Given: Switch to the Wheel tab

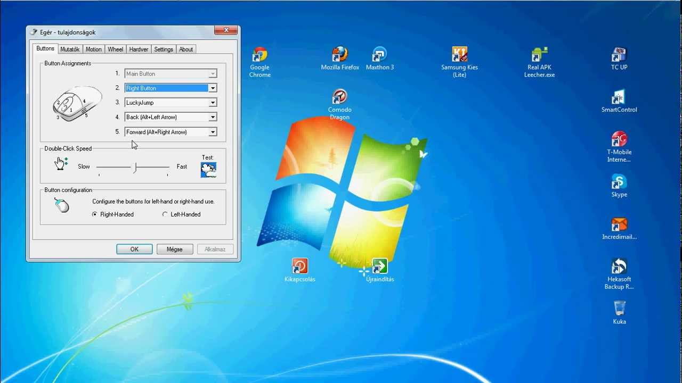Looking at the screenshot, I should coord(116,49).
